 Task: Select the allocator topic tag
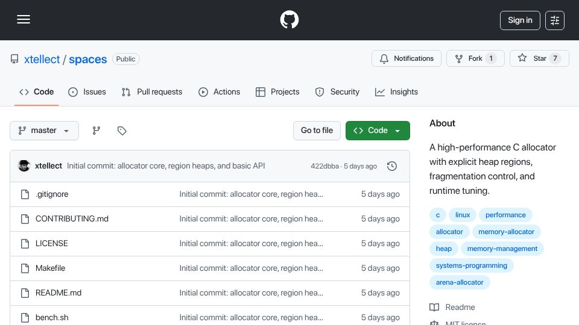(449, 232)
